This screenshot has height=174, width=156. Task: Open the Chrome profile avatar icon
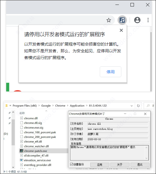coord(137,20)
